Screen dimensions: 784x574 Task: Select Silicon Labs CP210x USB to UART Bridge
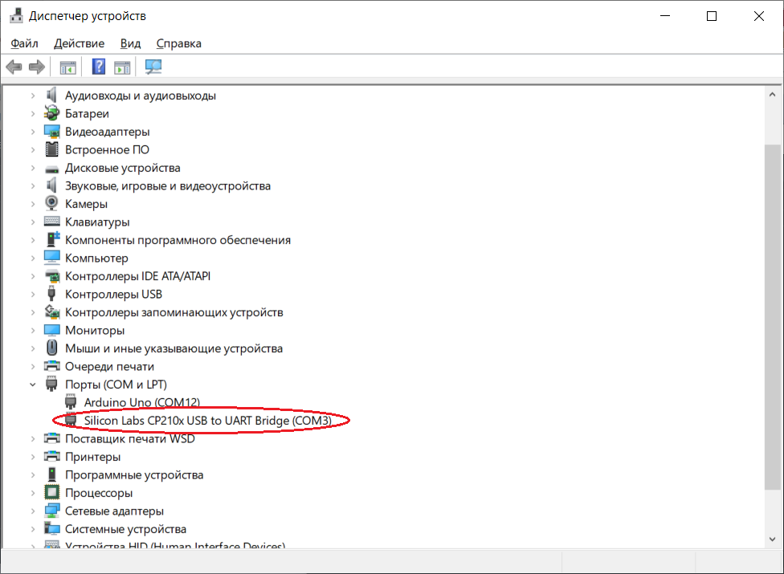(207, 421)
